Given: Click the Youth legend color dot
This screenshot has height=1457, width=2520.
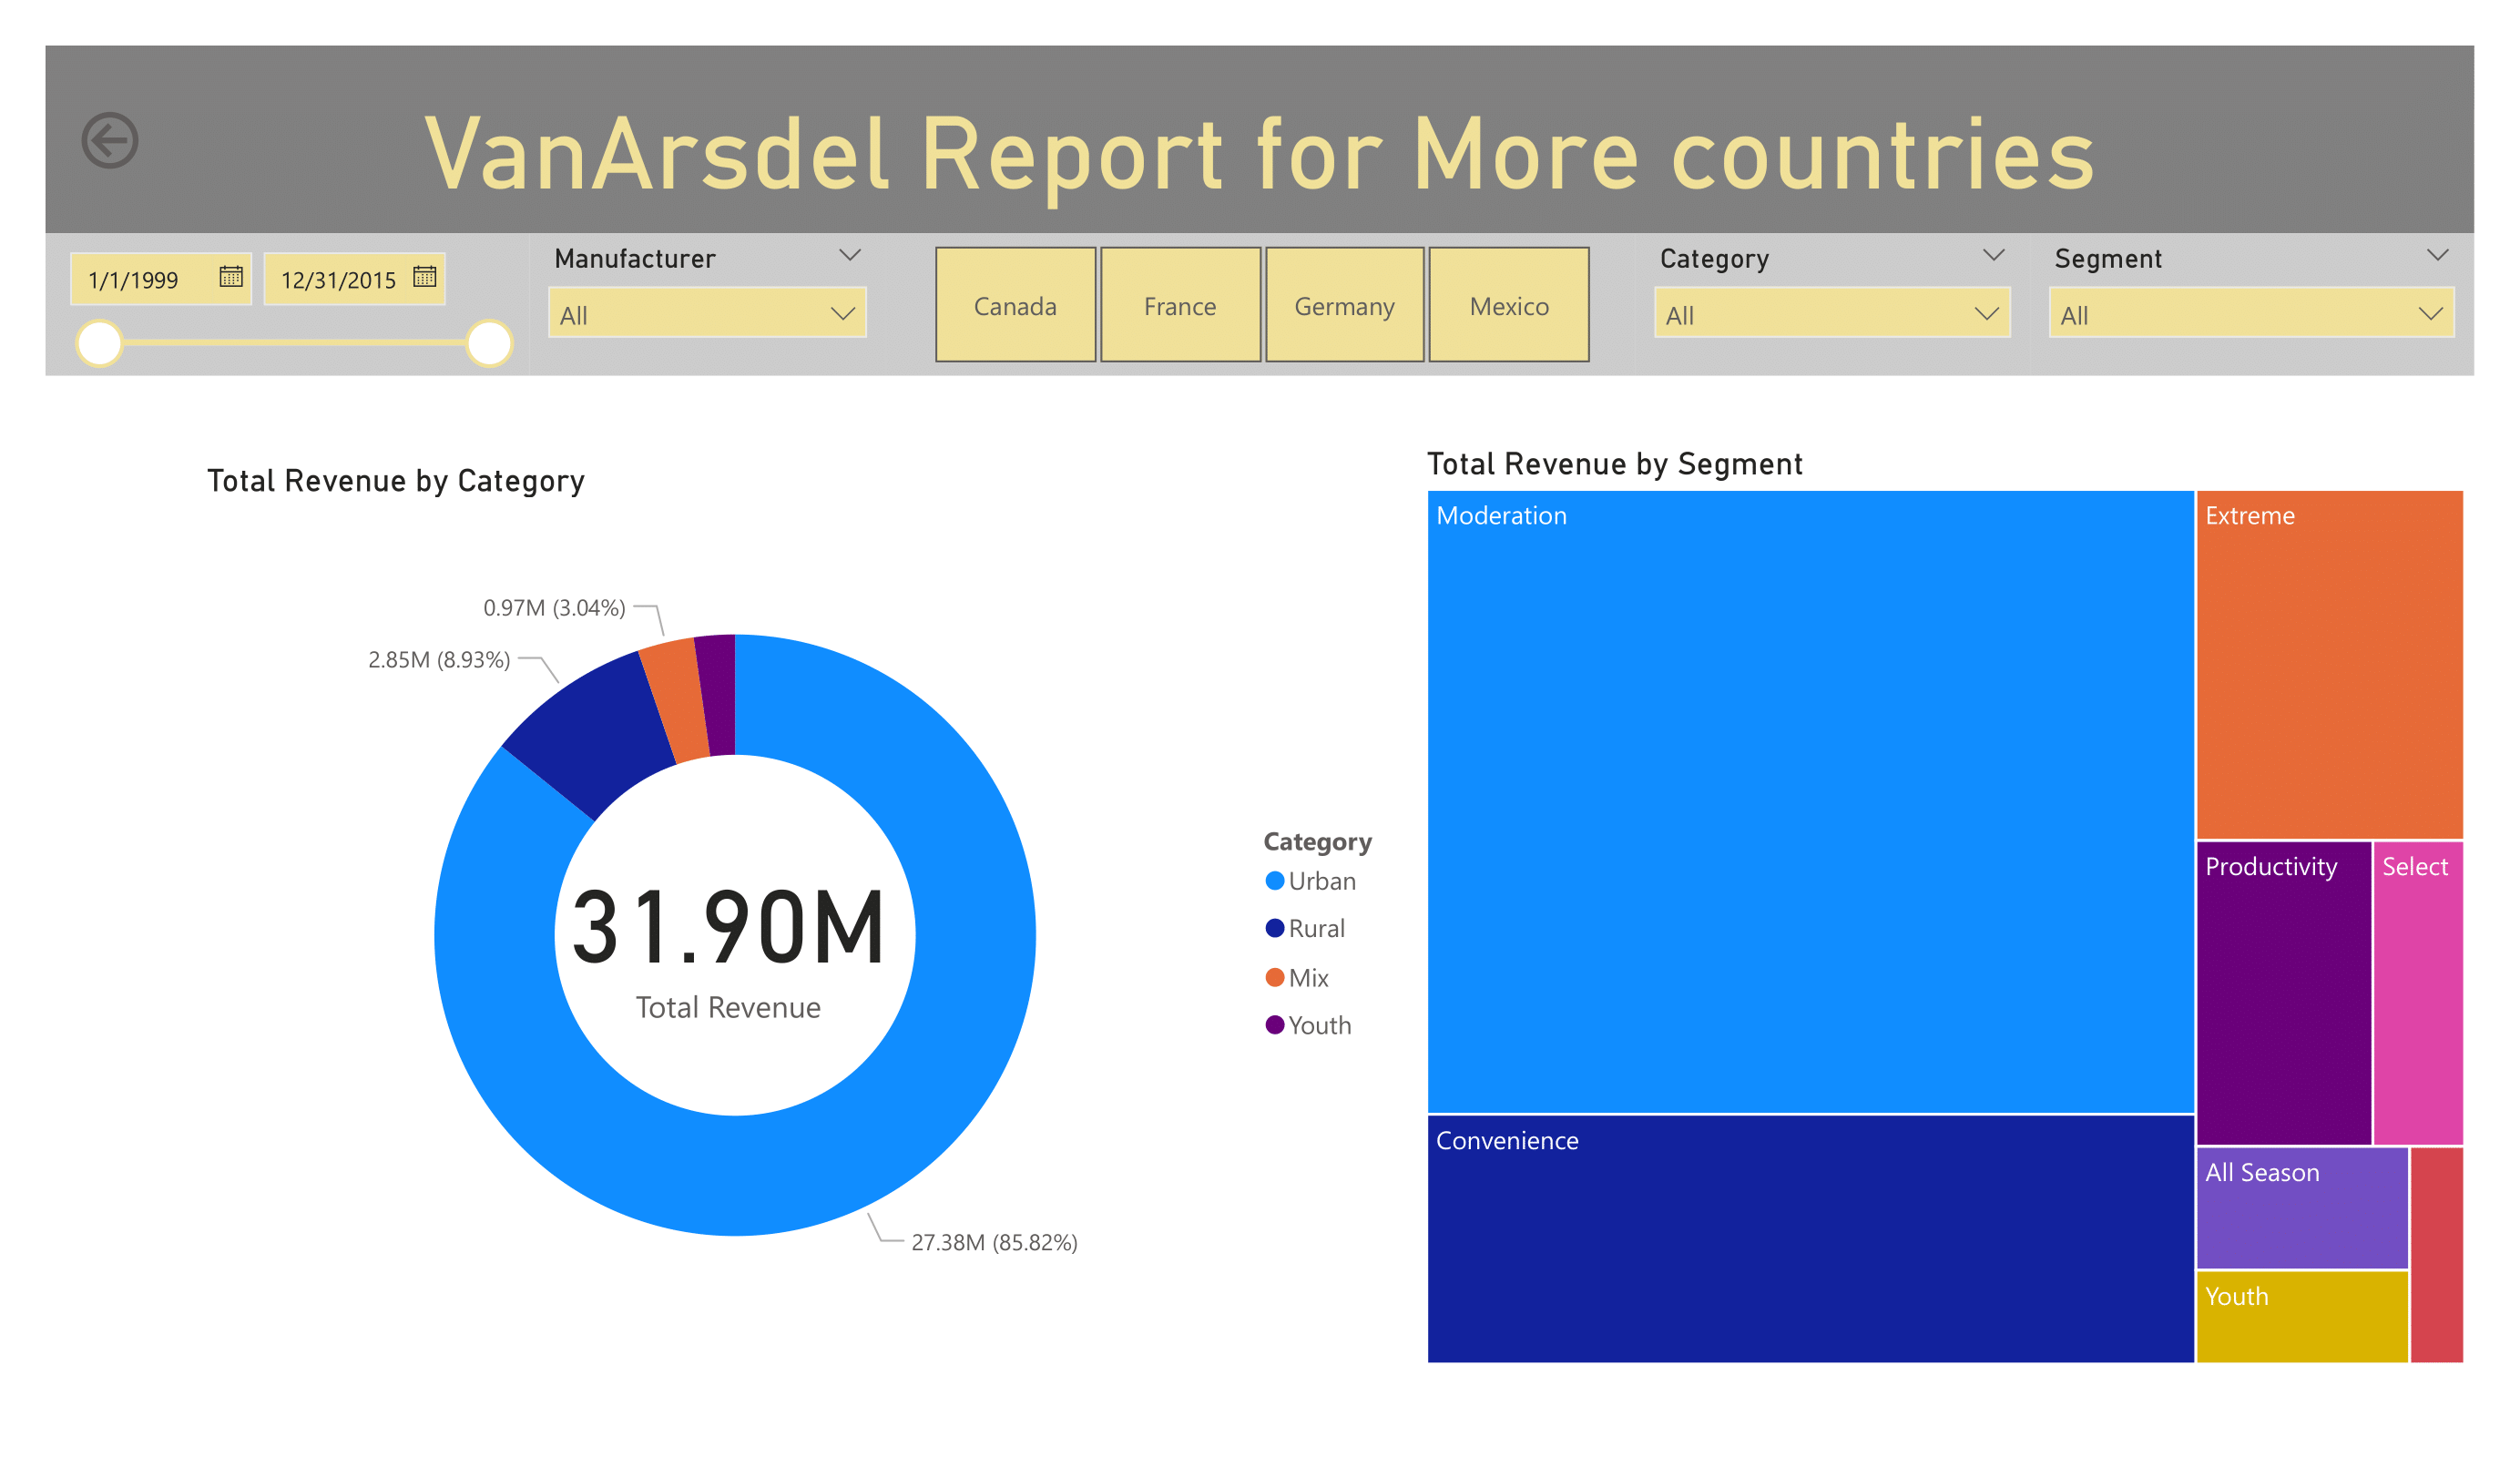Looking at the screenshot, I should pos(1274,1026).
